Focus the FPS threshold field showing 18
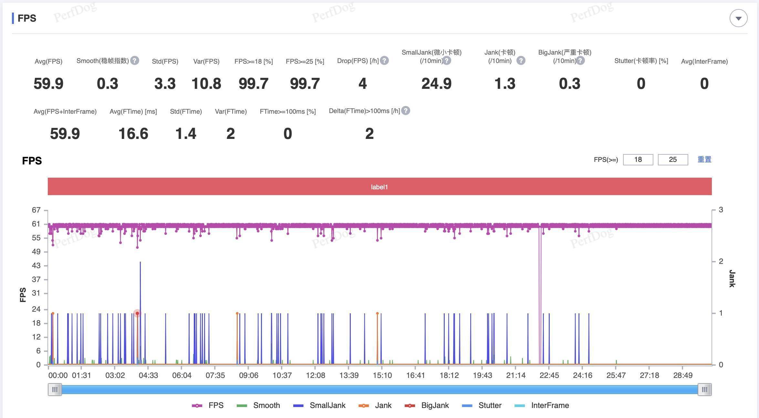759x418 pixels. [638, 160]
